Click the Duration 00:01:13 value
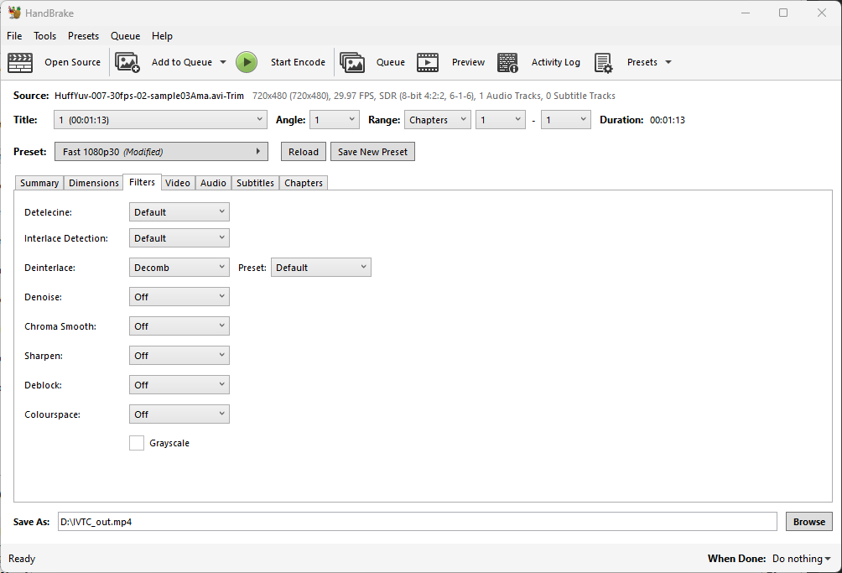The width and height of the screenshot is (842, 573). tap(668, 120)
